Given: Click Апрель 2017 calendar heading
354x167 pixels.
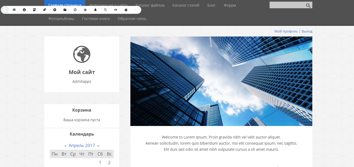Looking at the screenshot, I should [x=82, y=145].
